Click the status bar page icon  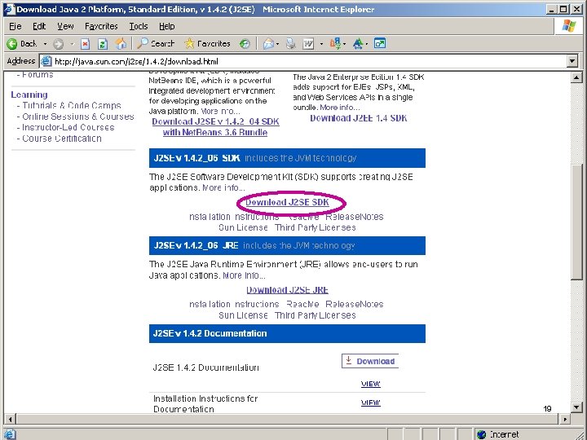pyautogui.click(x=10, y=434)
